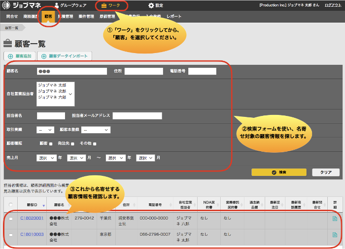Click the 顧客一覧 breadcrumb
The width and height of the screenshot is (345, 249).
(x=12, y=28)
